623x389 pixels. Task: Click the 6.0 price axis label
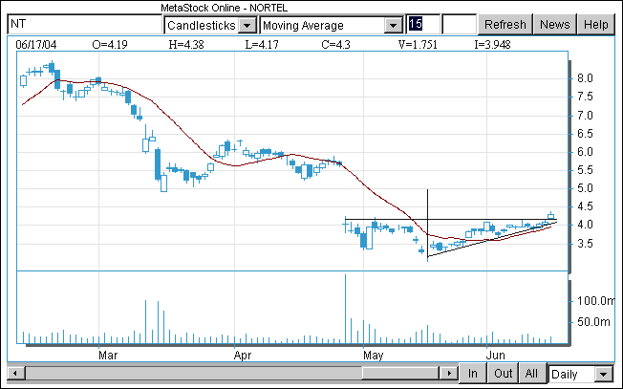tap(585, 152)
